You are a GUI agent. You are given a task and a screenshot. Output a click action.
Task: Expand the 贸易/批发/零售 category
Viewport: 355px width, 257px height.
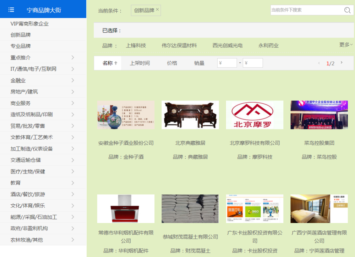point(73,126)
